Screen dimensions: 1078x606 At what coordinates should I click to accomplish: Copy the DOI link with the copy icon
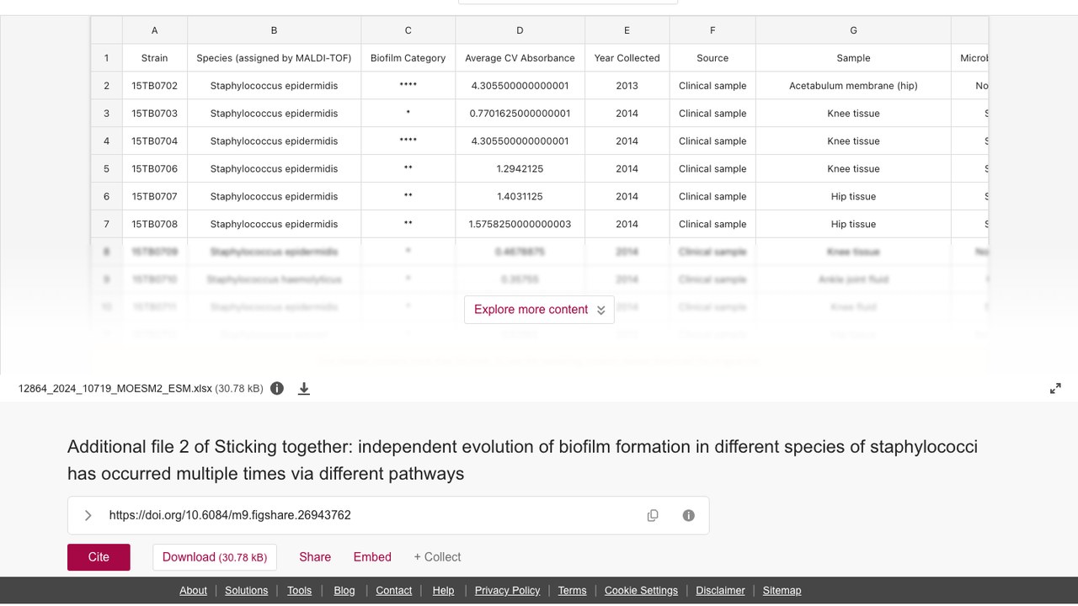click(653, 515)
